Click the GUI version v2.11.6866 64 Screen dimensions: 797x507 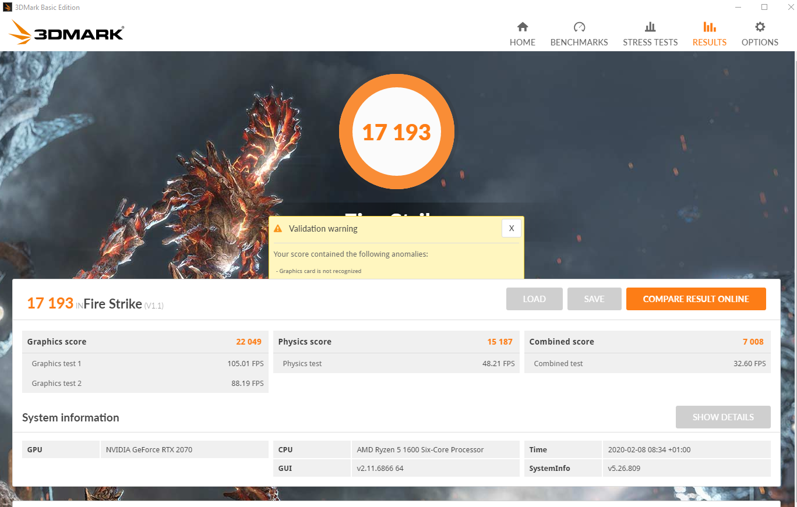(380, 469)
